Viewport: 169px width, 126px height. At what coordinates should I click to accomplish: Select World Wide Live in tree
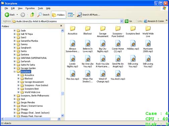[x=31, y=92]
